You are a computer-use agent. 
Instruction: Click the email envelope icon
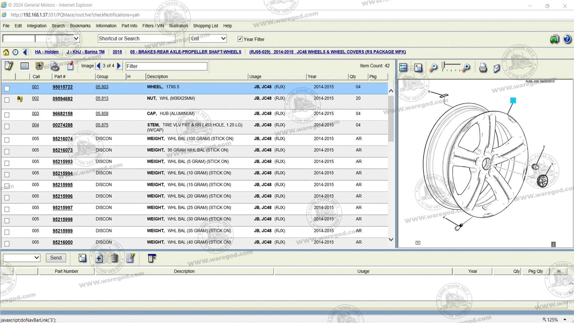click(x=497, y=68)
